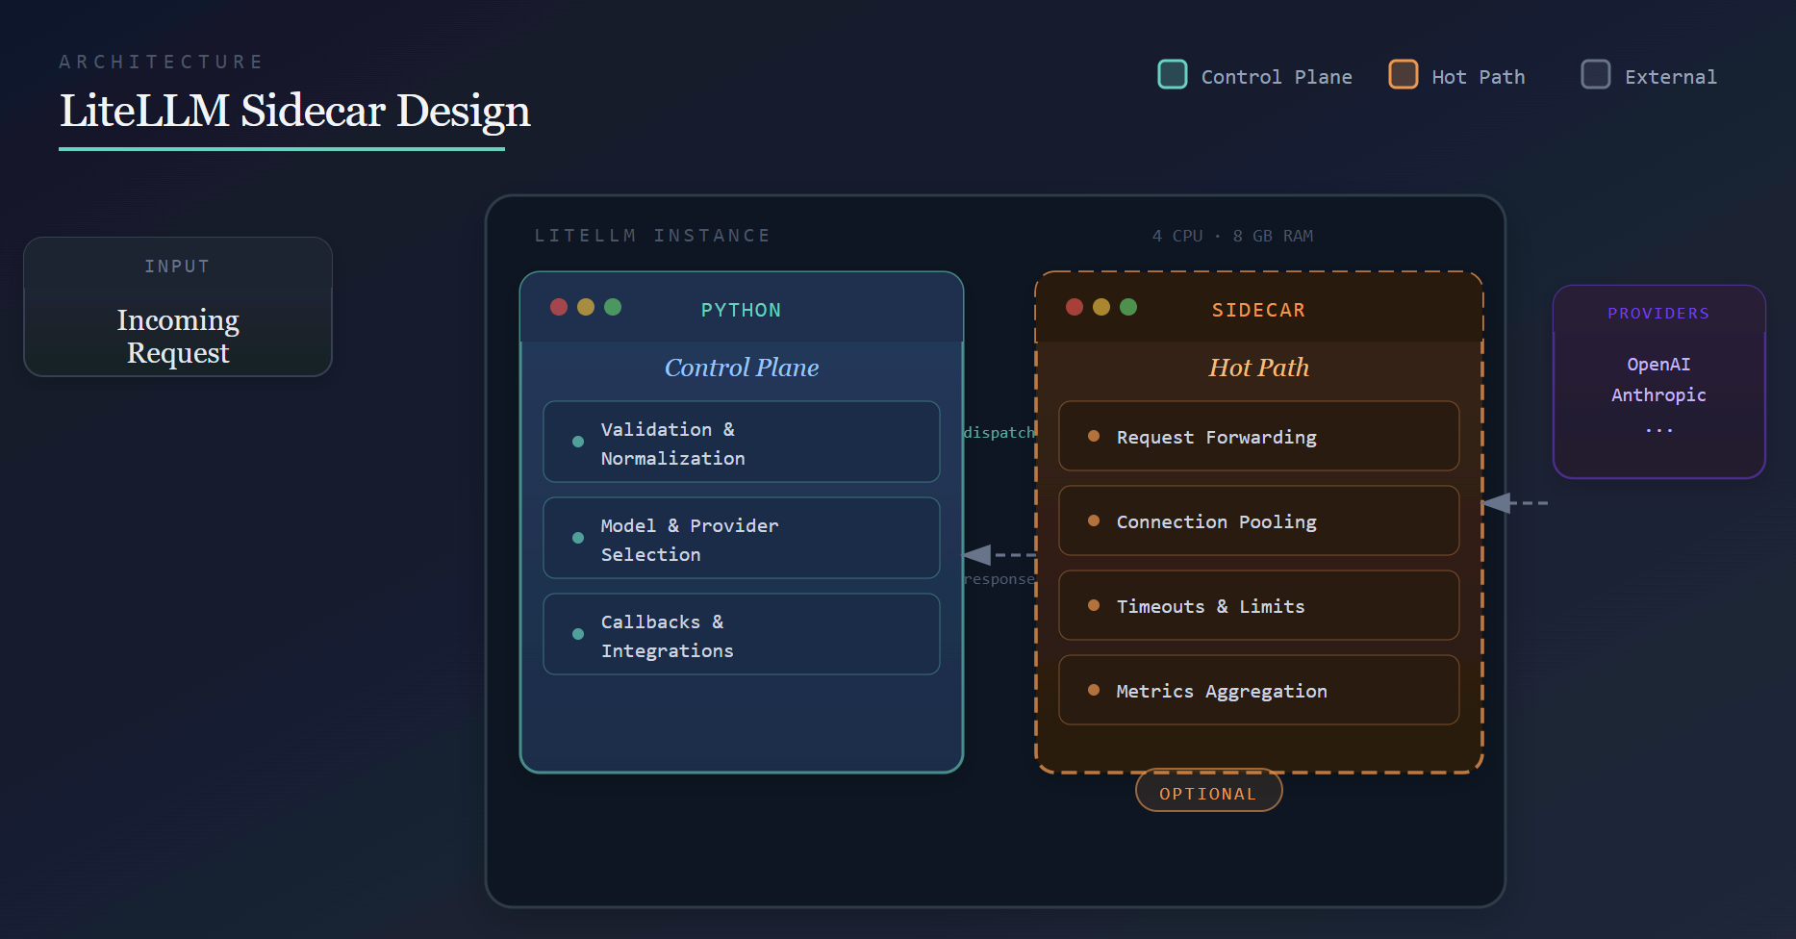Click the Control Plane legend label
The width and height of the screenshot is (1796, 939).
pos(1277,77)
